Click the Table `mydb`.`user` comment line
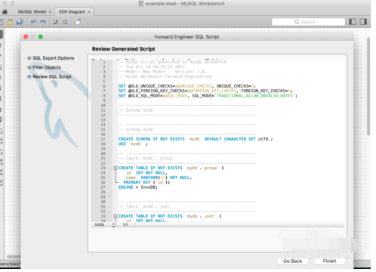The width and height of the screenshot is (376, 272). (x=145, y=206)
